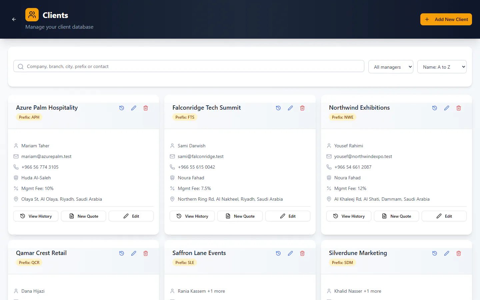The width and height of the screenshot is (480, 300).
Task: Click the orange Clients logo icon
Action: click(x=32, y=15)
